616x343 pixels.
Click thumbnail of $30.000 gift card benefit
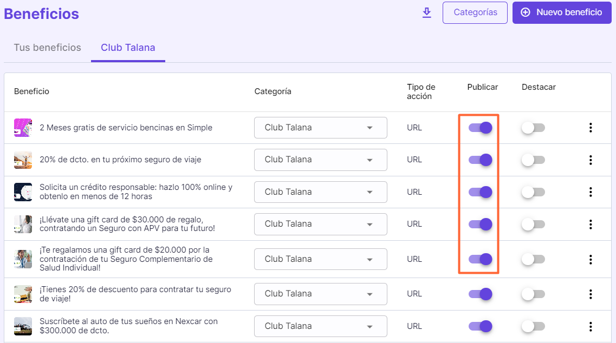23,224
